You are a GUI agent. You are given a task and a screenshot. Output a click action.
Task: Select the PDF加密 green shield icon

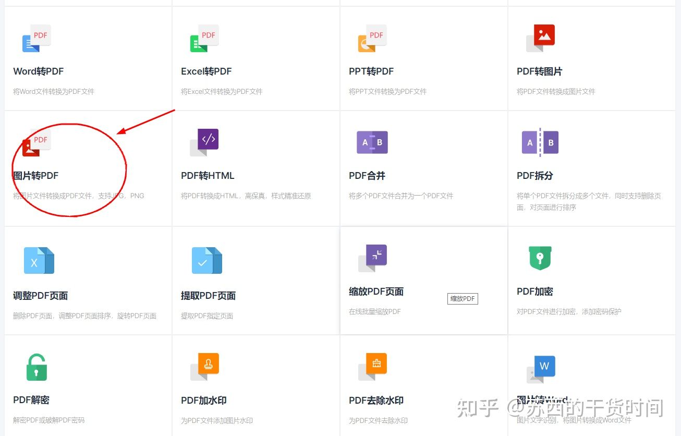540,258
